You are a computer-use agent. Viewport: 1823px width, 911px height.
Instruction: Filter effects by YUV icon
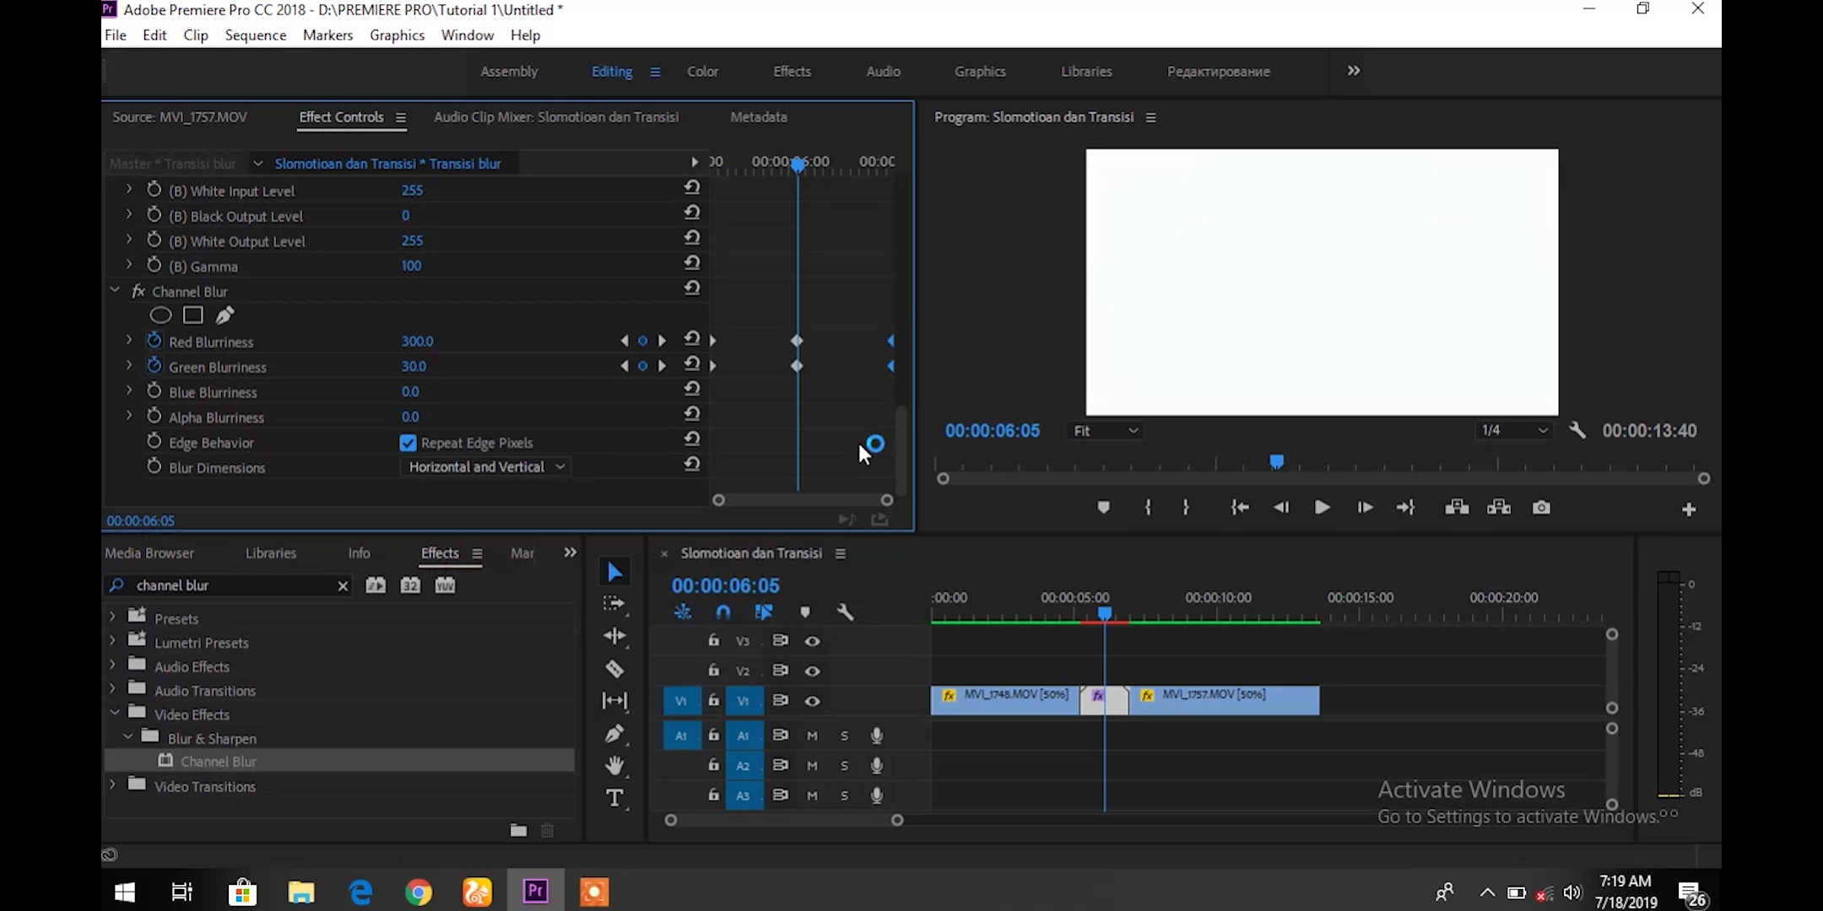pyautogui.click(x=445, y=585)
